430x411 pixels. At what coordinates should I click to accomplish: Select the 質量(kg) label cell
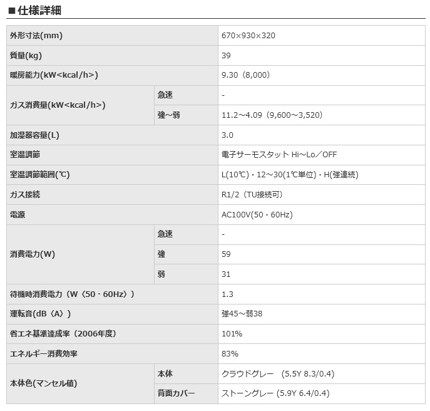26,56
